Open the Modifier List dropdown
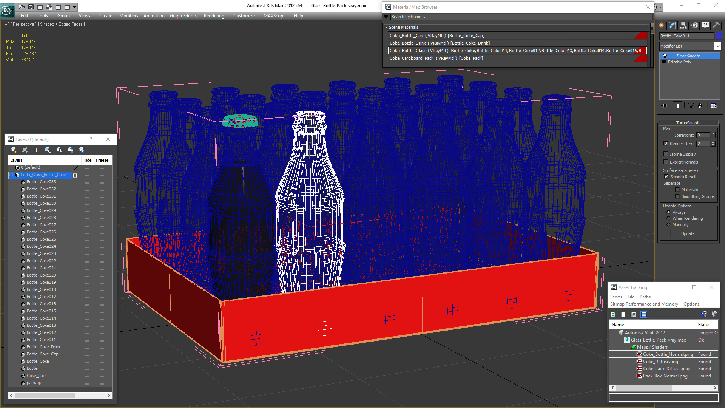The height and width of the screenshot is (408, 725). point(717,46)
